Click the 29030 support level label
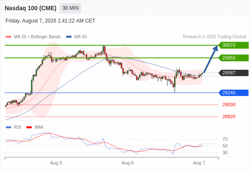Image resolution: width=250 pixels, height=170 pixels. click(229, 105)
